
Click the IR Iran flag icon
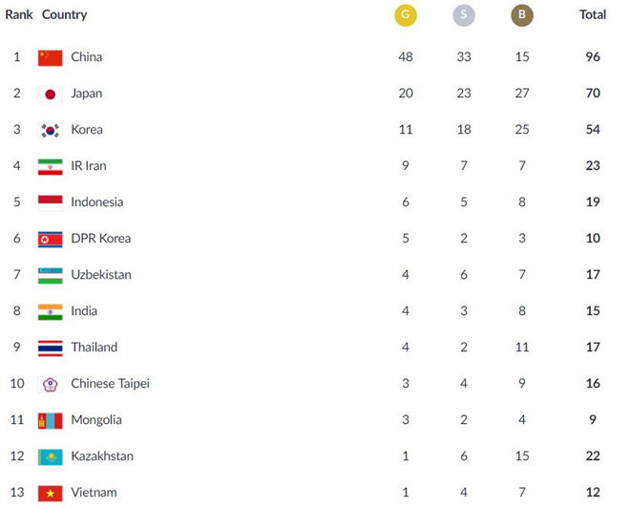(50, 166)
